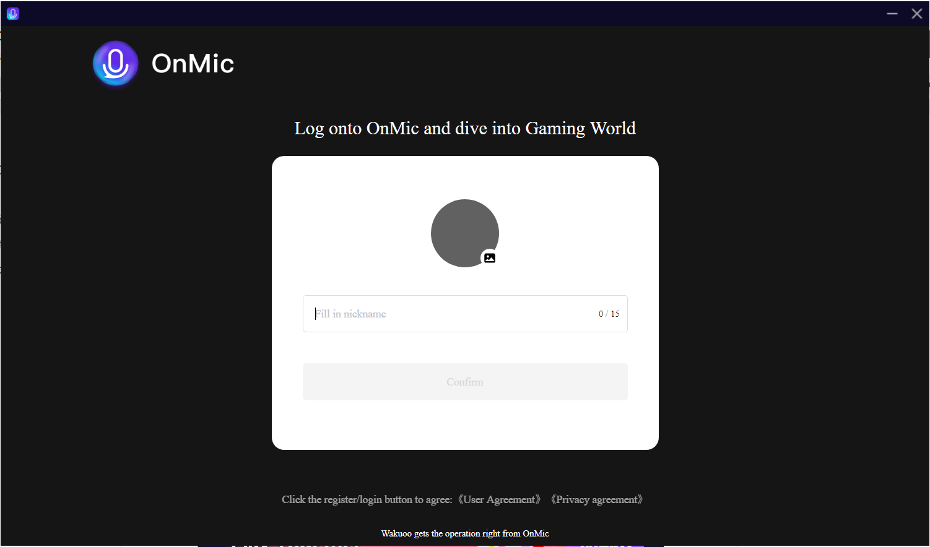This screenshot has width=930, height=547.
Task: Close the OnMic window
Action: tap(917, 14)
